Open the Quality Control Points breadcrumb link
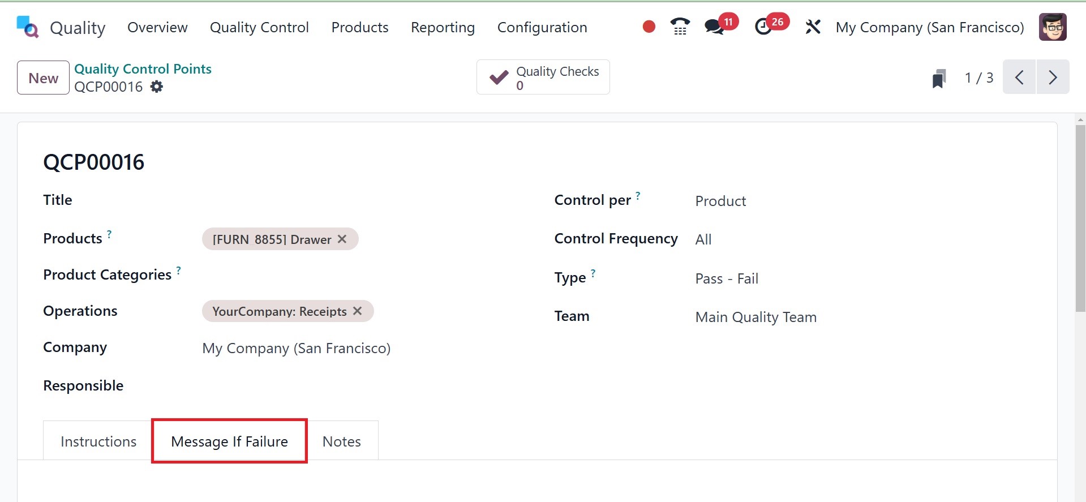This screenshot has width=1086, height=502. [x=143, y=69]
